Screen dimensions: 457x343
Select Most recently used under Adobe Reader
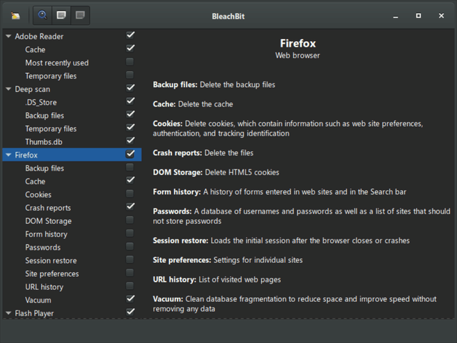pos(72,63)
